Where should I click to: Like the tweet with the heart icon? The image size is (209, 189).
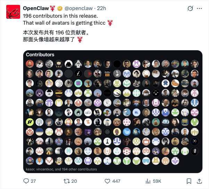(107, 181)
